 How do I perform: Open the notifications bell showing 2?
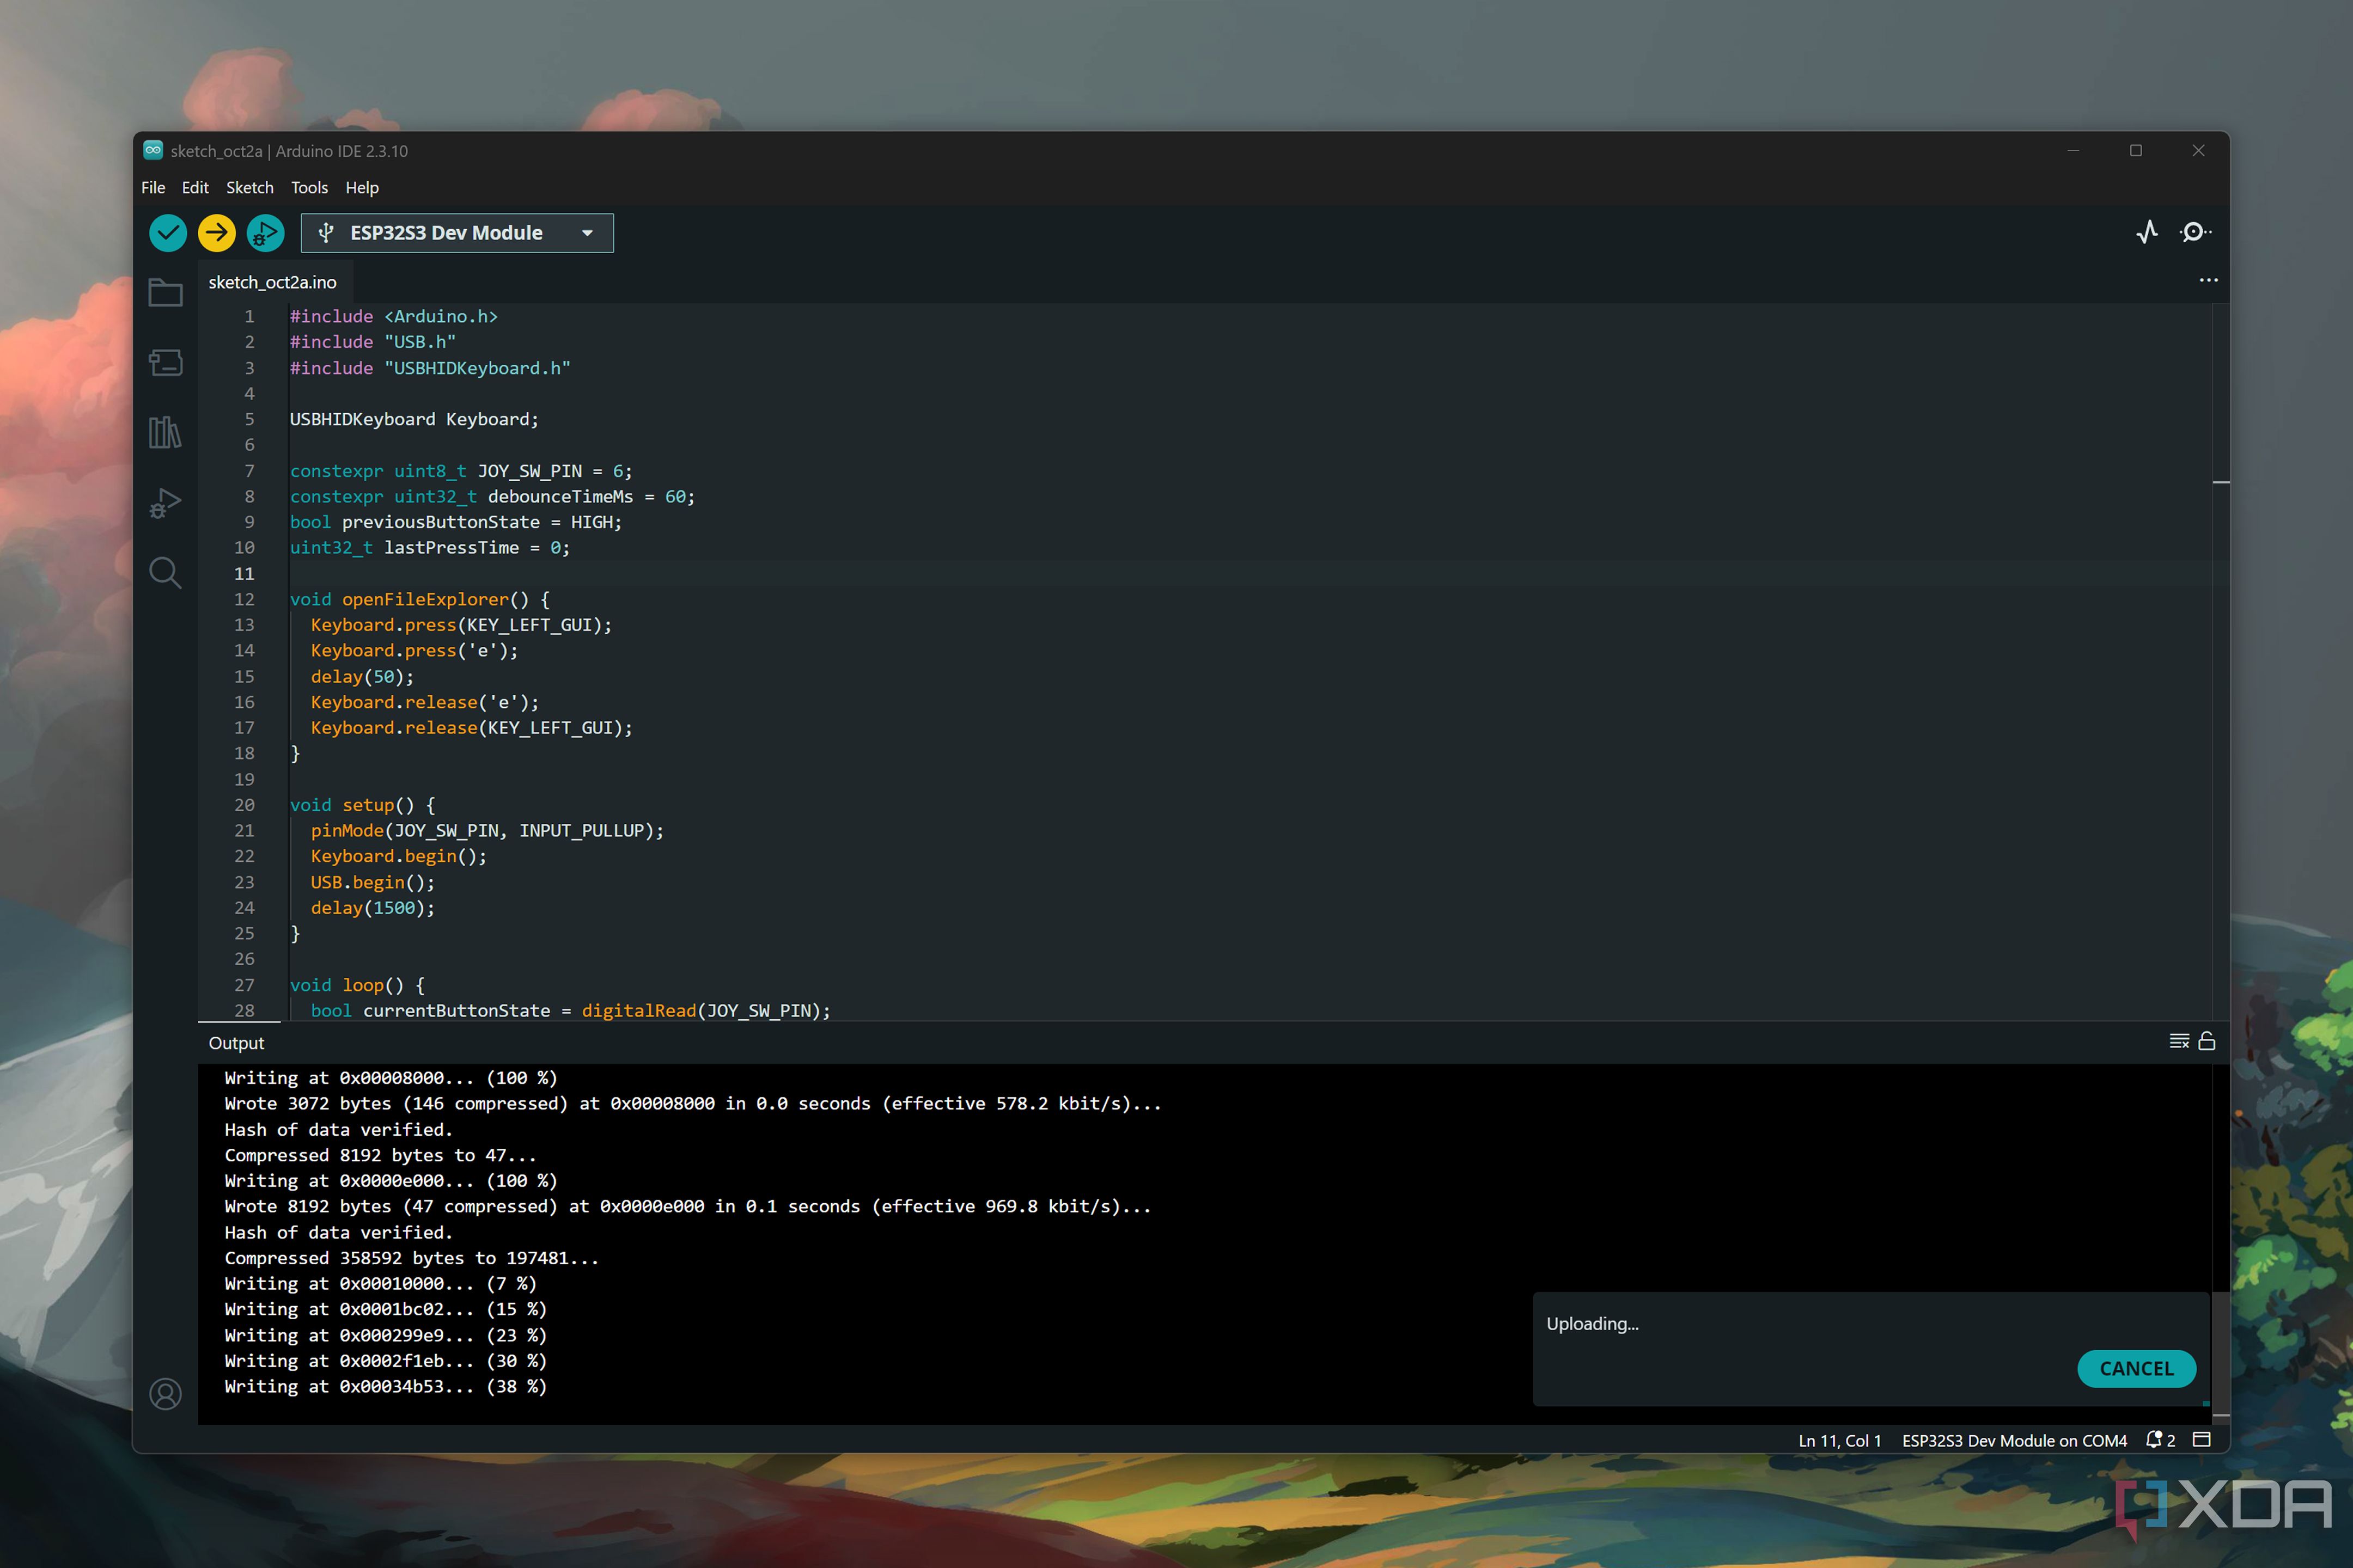[x=2161, y=1440]
